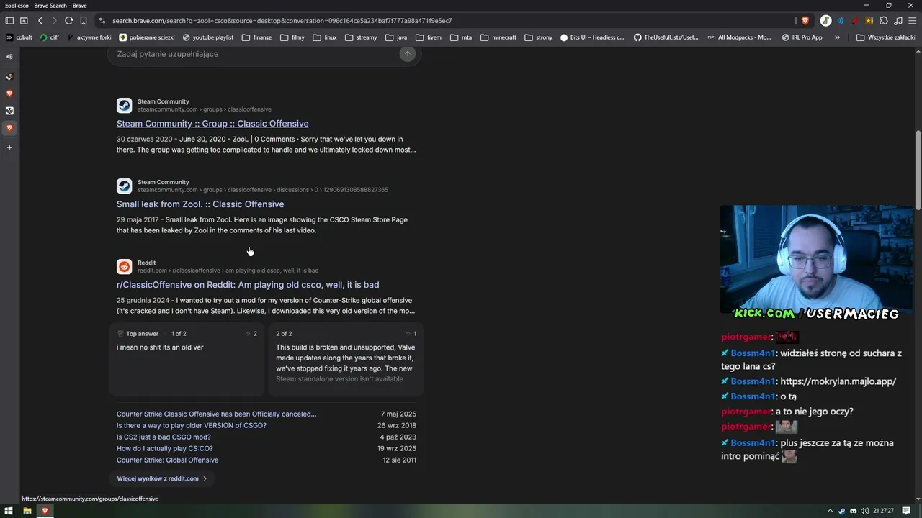Open File Explorer from the taskbar

tap(27, 511)
